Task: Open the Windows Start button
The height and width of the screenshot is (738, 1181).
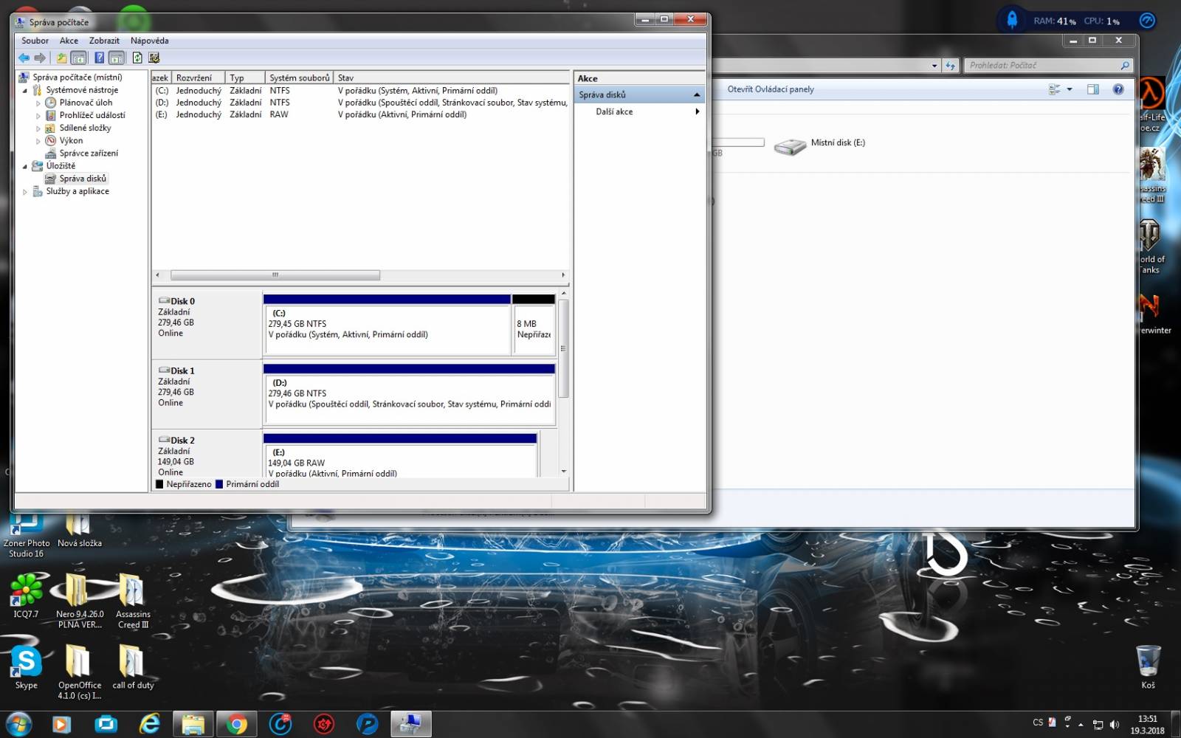Action: 18,724
